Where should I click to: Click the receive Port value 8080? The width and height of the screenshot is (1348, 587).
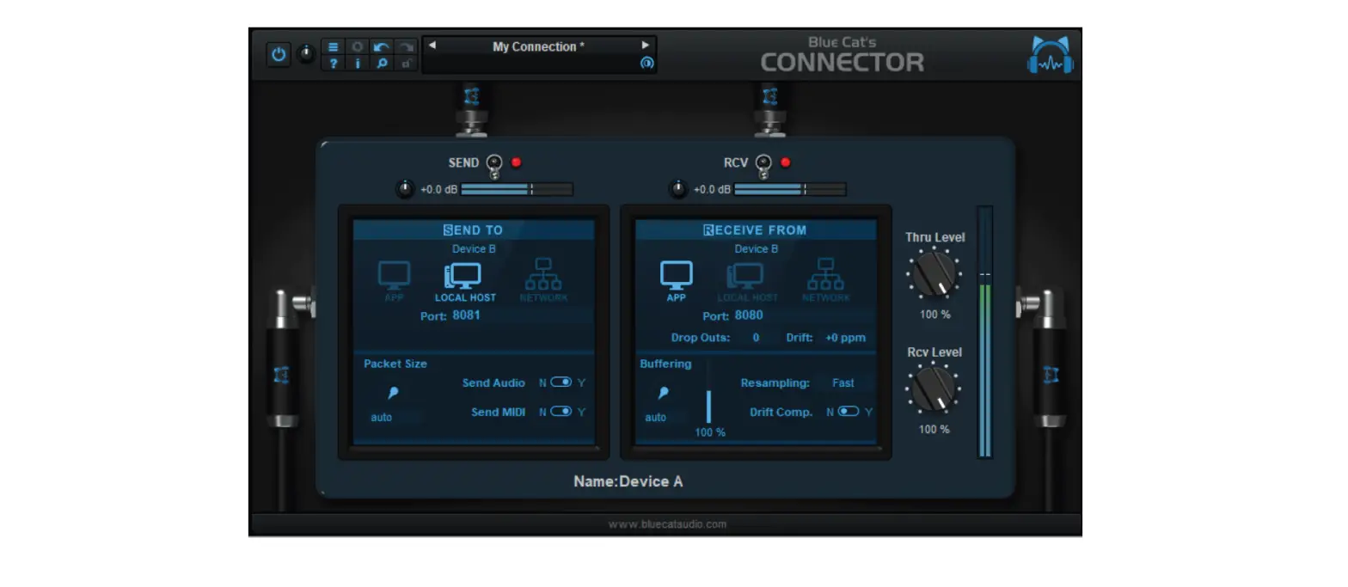click(x=749, y=315)
